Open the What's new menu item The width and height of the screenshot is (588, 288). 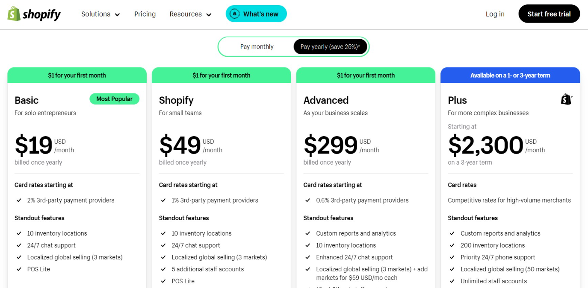coord(260,14)
